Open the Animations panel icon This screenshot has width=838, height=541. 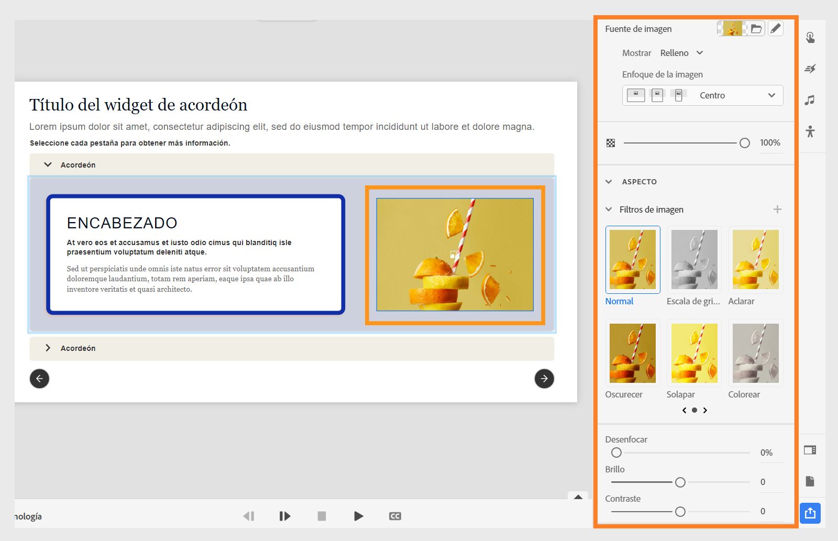(810, 69)
